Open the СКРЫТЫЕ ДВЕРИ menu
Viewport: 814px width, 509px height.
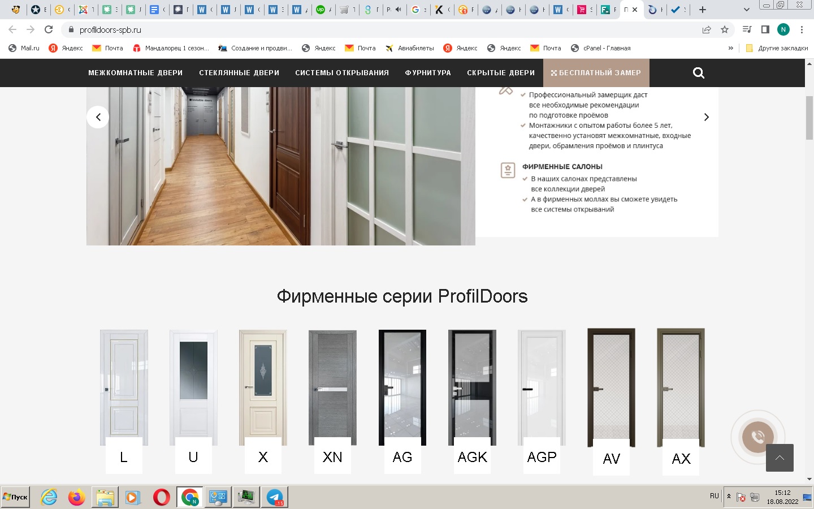point(501,73)
